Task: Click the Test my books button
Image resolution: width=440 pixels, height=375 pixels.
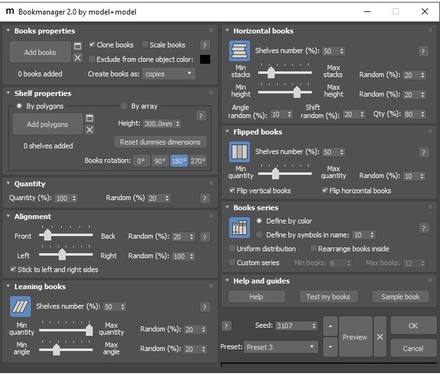Action: pos(328,297)
